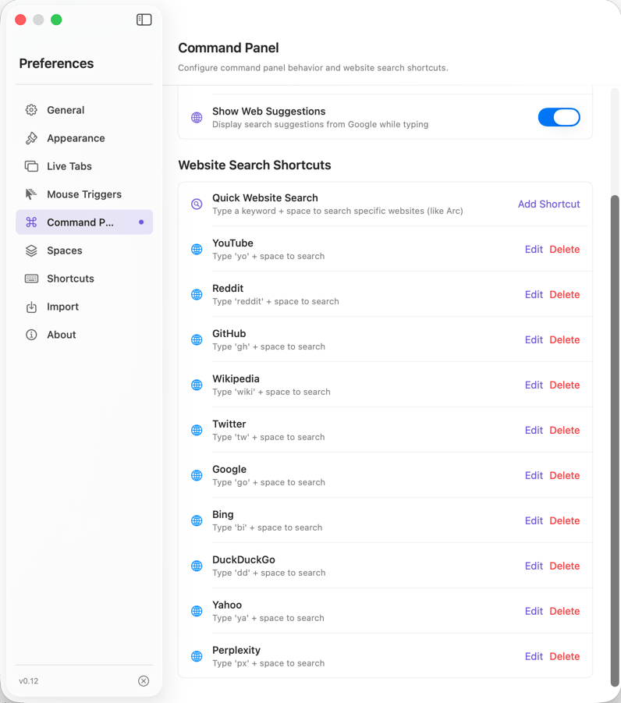Click the Import upload icon
This screenshot has width=621, height=703.
click(31, 307)
